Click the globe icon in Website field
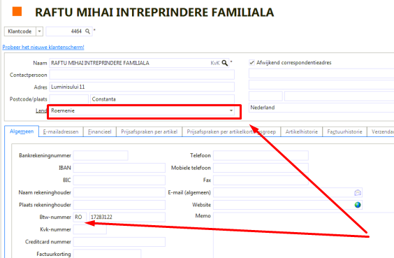The width and height of the screenshot is (394, 258). pyautogui.click(x=358, y=205)
